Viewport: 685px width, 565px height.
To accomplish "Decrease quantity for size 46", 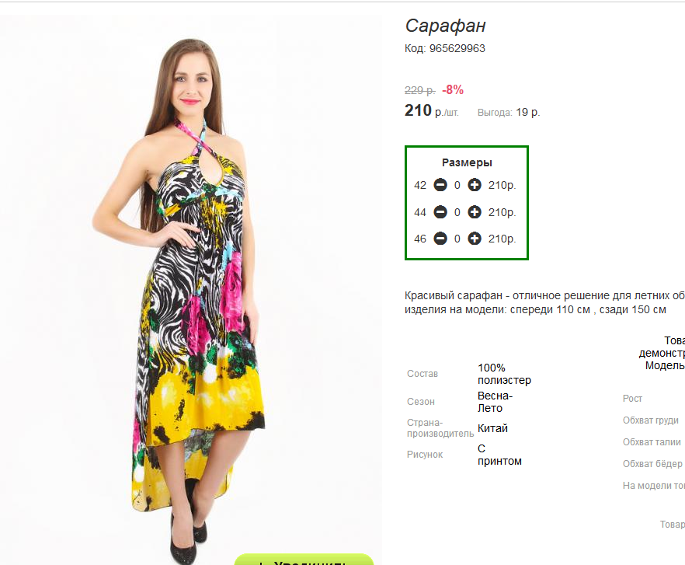I will click(x=440, y=239).
